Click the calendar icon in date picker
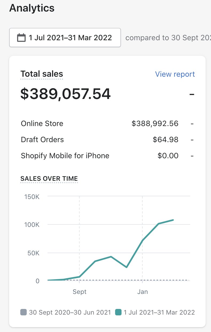The height and width of the screenshot is (332, 211). point(21,38)
